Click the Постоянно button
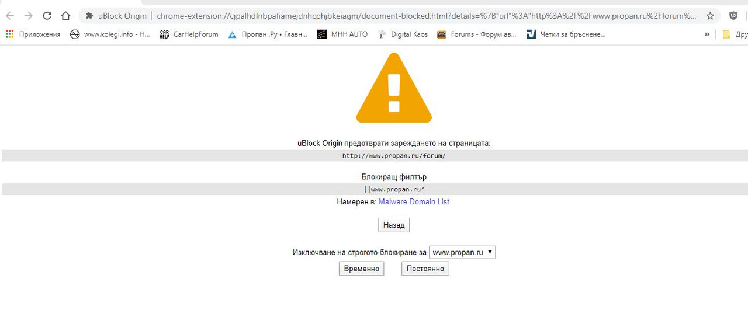748x324 pixels. 425,269
